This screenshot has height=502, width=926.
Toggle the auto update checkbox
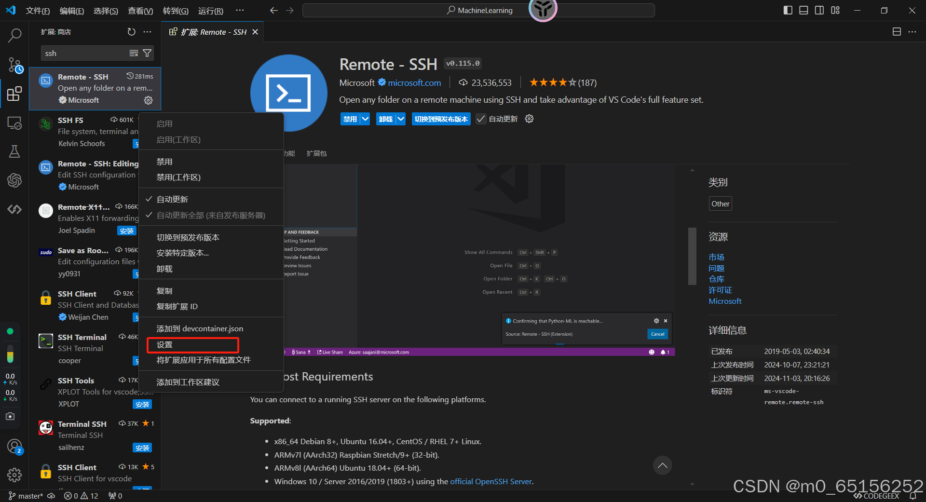click(481, 119)
